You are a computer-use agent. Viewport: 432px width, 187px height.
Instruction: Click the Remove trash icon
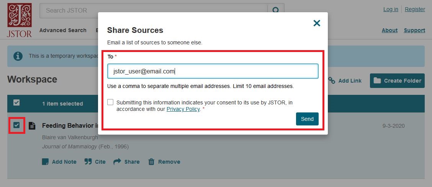pos(151,162)
